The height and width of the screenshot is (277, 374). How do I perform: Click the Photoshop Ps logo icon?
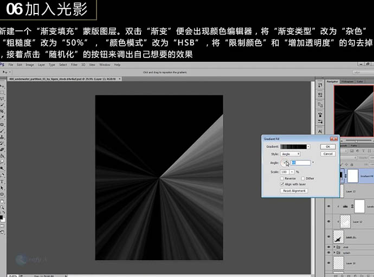pyautogui.click(x=3, y=65)
